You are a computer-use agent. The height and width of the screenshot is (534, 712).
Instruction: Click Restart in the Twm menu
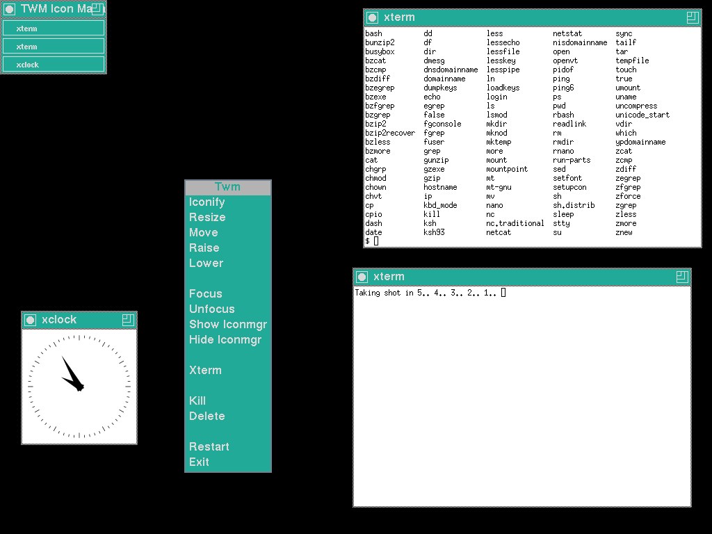click(209, 447)
